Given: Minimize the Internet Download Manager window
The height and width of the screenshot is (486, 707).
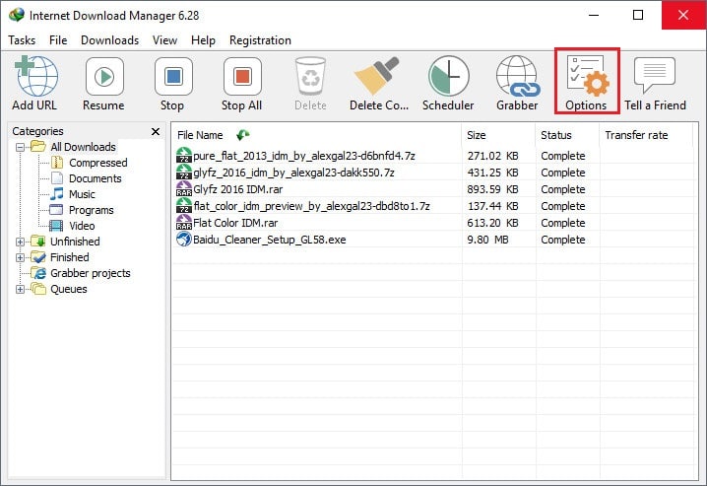Looking at the screenshot, I should click(594, 15).
